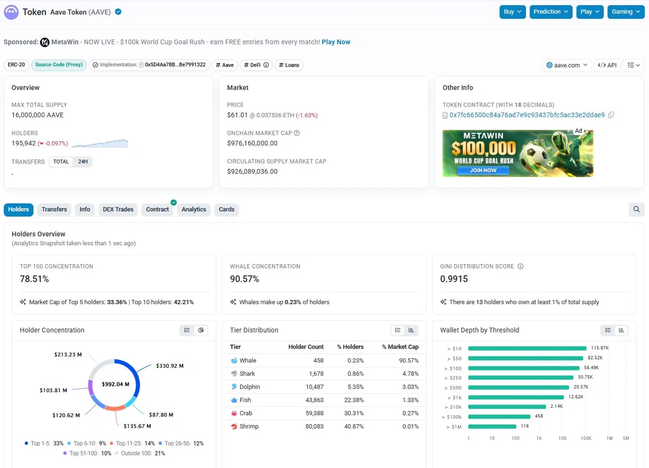The height and width of the screenshot is (468, 649).
Task: Click the Gini Distribution Score info icon
Action: pyautogui.click(x=521, y=266)
